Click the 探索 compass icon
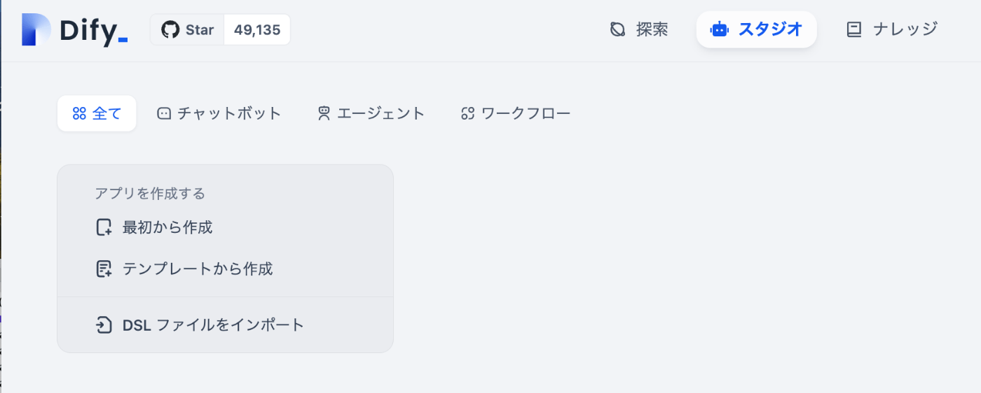The image size is (981, 393). click(617, 29)
